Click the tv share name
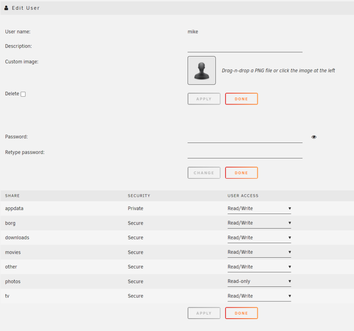 7,296
